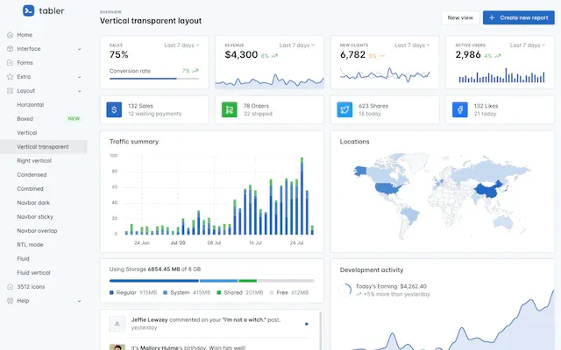Viewport: 561px width, 350px height.
Task: Click China on the Locations map
Action: [x=489, y=191]
